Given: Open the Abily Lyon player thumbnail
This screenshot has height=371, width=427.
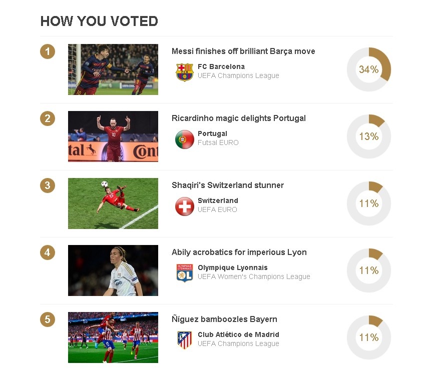Looking at the screenshot, I should [x=113, y=270].
